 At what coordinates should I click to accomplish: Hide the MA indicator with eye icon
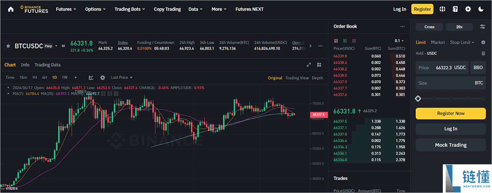point(103,93)
